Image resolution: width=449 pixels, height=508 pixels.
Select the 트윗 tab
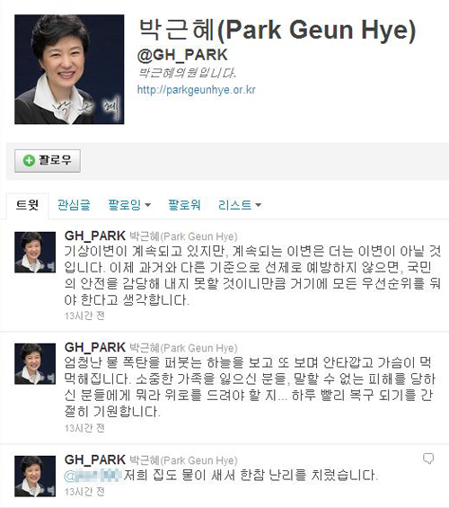click(x=28, y=206)
